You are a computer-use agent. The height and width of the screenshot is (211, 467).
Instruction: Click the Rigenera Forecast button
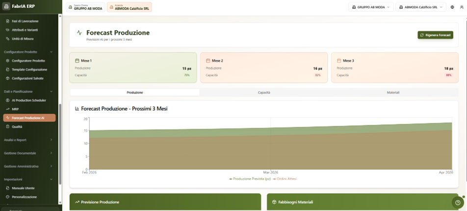click(435, 35)
